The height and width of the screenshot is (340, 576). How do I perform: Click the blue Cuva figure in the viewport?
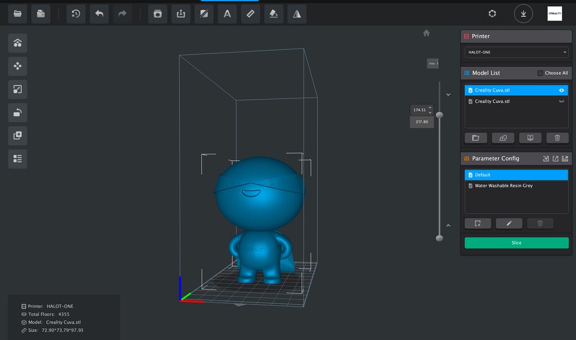click(259, 220)
